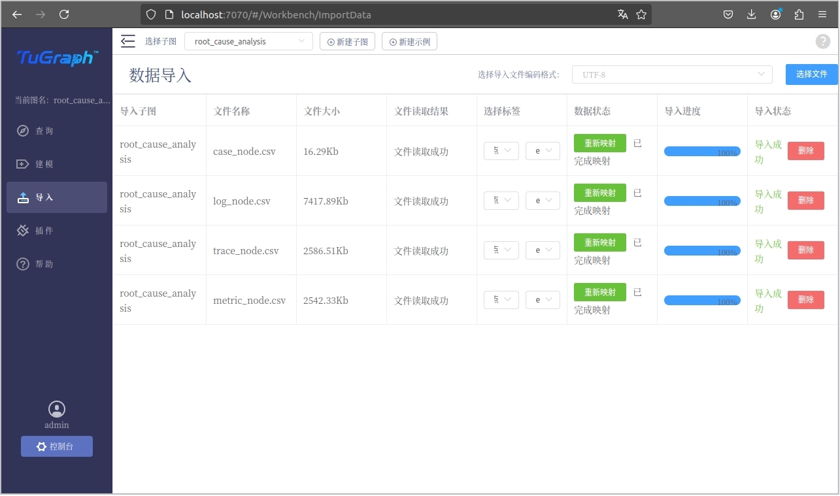Click the trace_node.csv import progress bar
The width and height of the screenshot is (840, 496).
click(x=701, y=250)
